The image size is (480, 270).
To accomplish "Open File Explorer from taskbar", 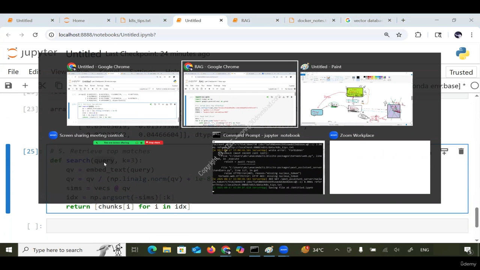I will coord(167,250).
